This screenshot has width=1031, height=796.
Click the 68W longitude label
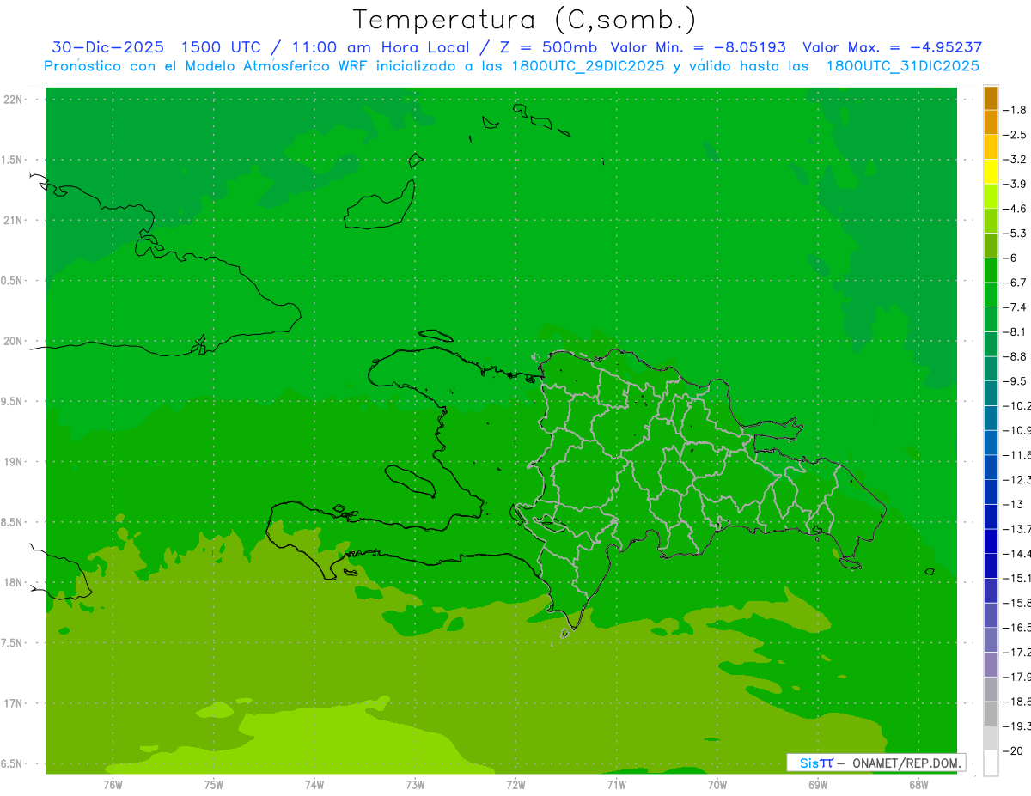(918, 784)
